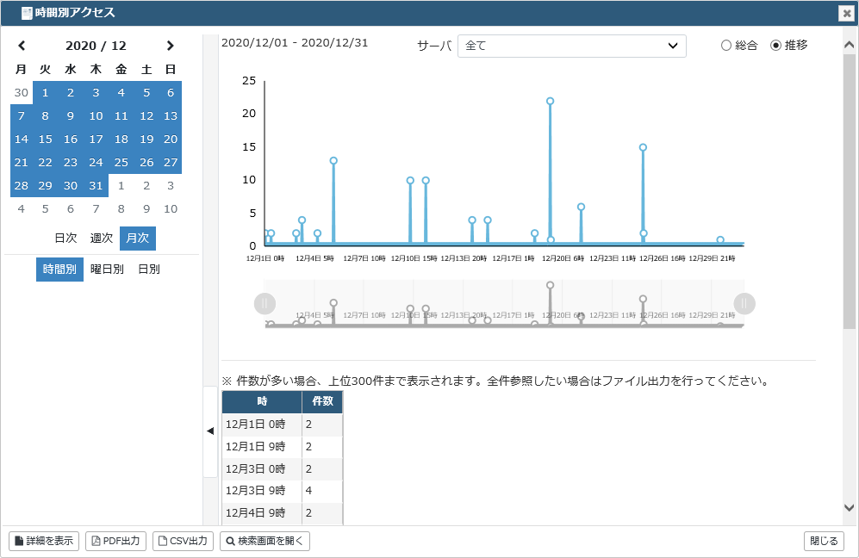Image resolution: width=859 pixels, height=558 pixels.
Task: Click the date range 2020/12/01 - 2020/12/31
Action: click(x=295, y=43)
